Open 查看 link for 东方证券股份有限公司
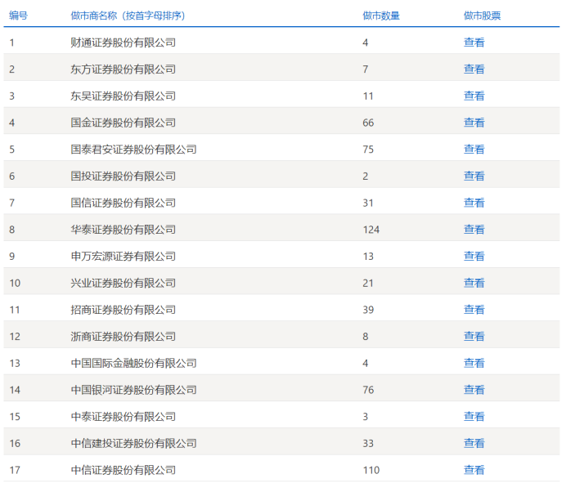The image size is (566, 492). (474, 69)
